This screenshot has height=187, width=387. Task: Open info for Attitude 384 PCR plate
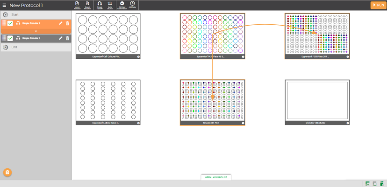(x=243, y=123)
